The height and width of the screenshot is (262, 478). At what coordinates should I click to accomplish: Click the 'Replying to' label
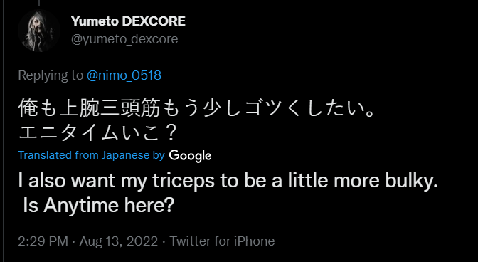point(51,75)
